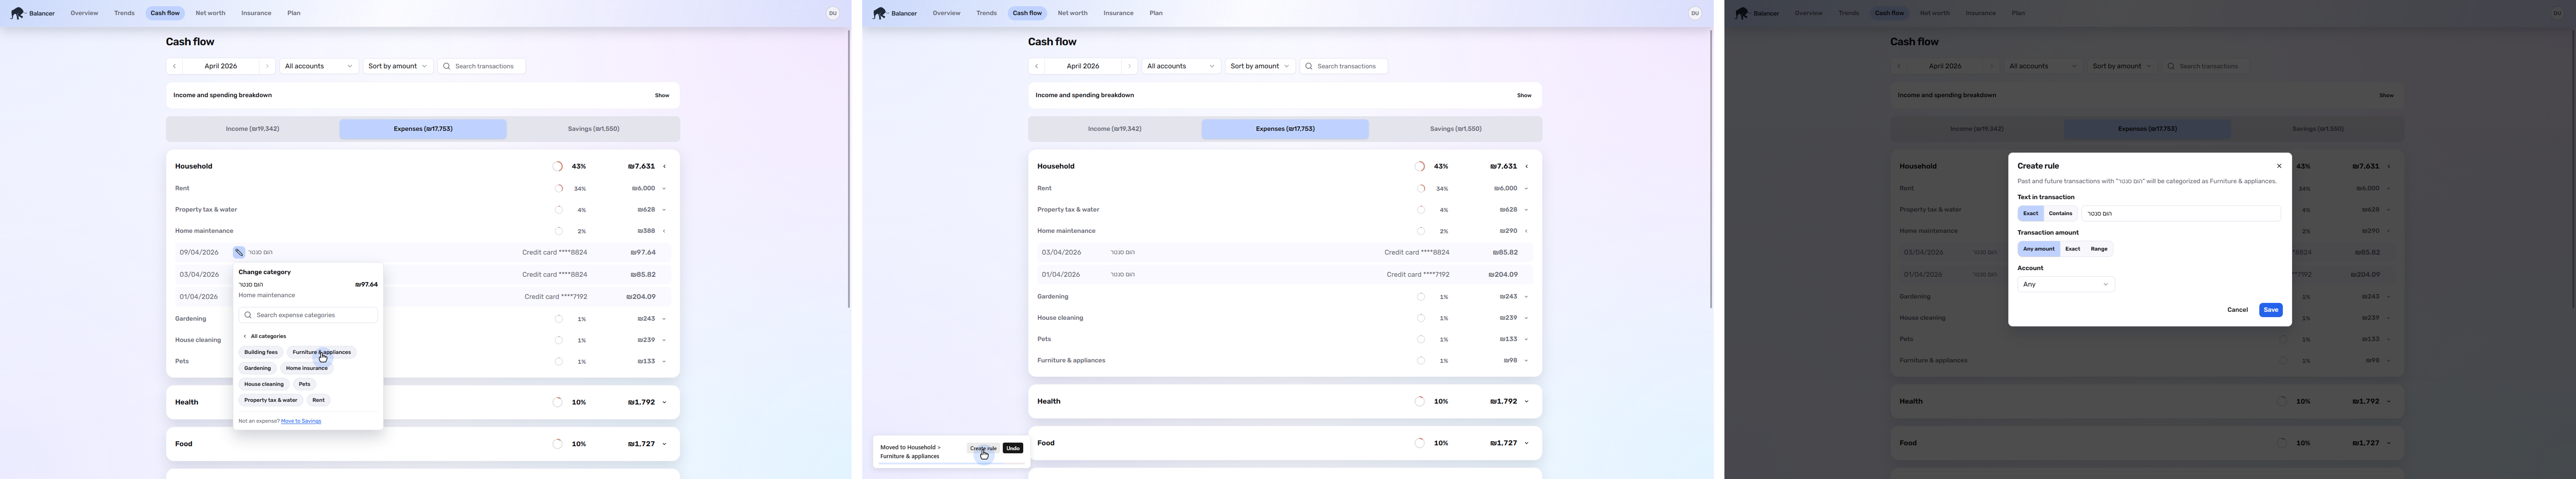Switch to Income tab in middle panel
Image resolution: width=2576 pixels, height=479 pixels.
tap(1114, 129)
